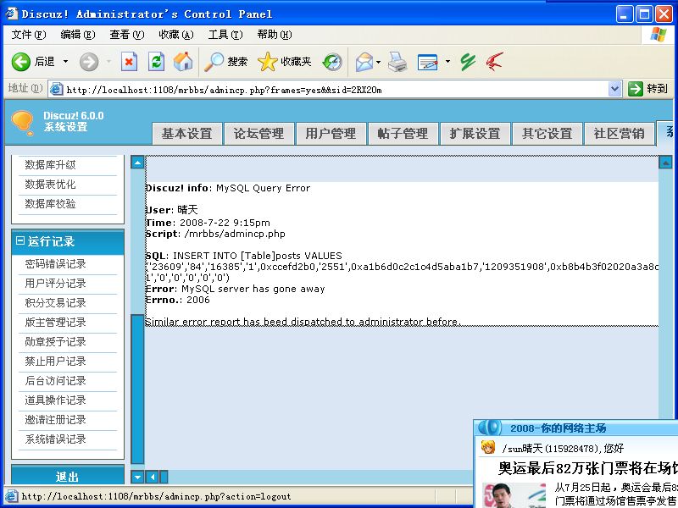The width and height of the screenshot is (678, 508).
Task: Open the 帮助(H) menu
Action: point(275,35)
